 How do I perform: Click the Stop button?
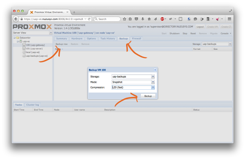point(185,33)
